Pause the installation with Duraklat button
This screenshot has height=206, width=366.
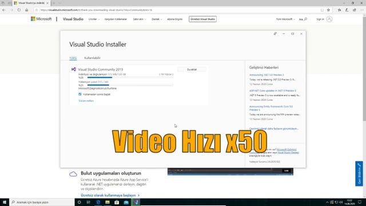(192, 69)
